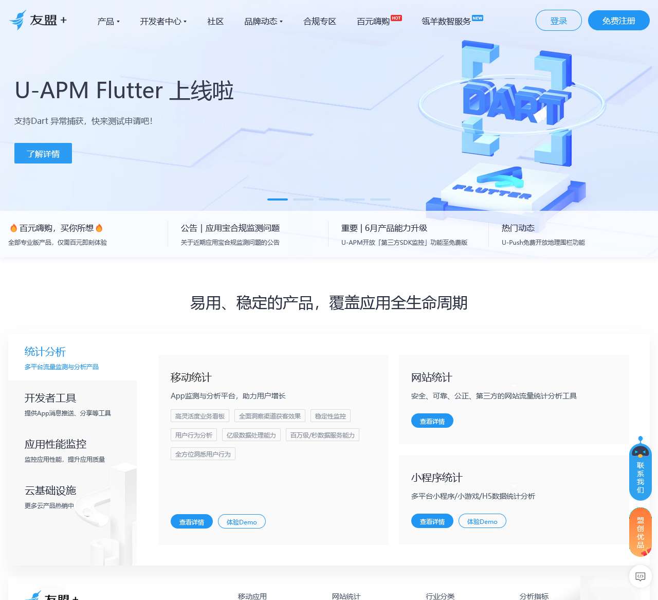Click the 用户行为分析 tag
658x600 pixels.
(194, 435)
